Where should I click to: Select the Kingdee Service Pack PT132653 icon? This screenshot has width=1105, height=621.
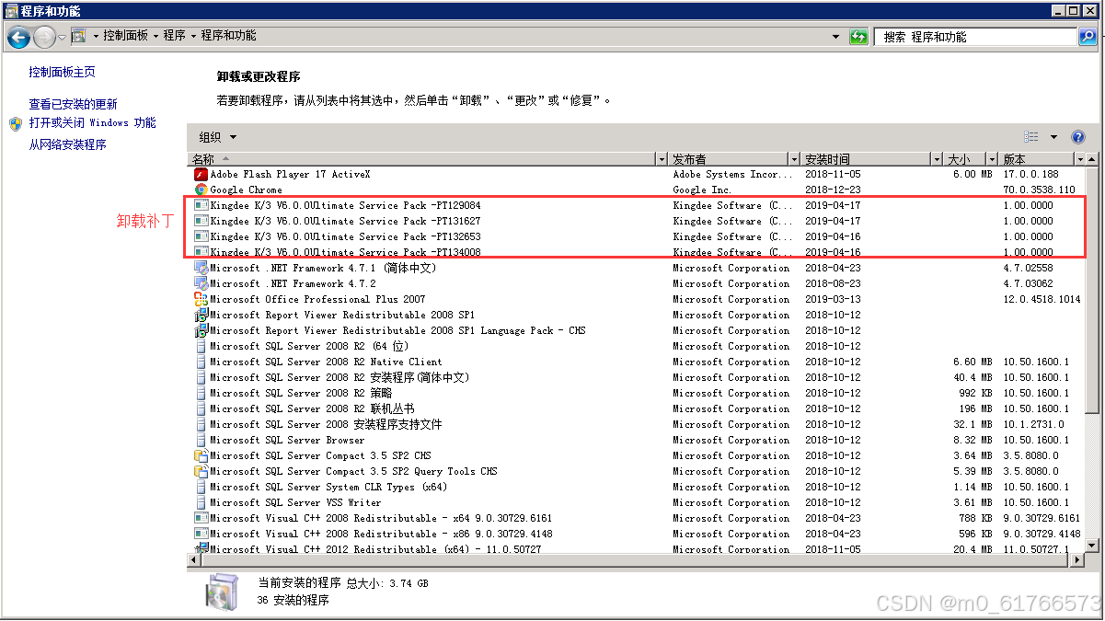click(x=201, y=236)
